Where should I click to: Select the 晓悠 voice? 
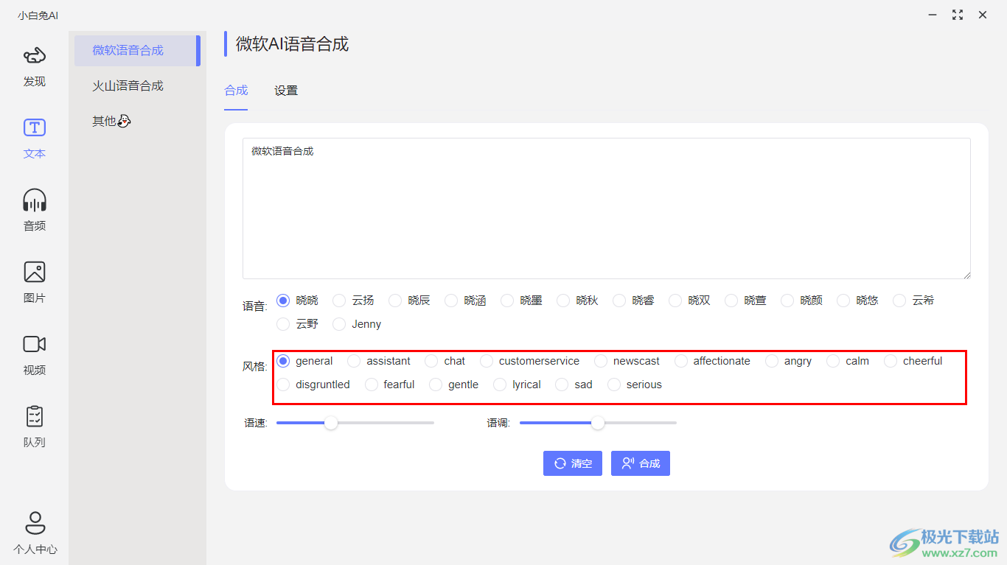(858, 301)
